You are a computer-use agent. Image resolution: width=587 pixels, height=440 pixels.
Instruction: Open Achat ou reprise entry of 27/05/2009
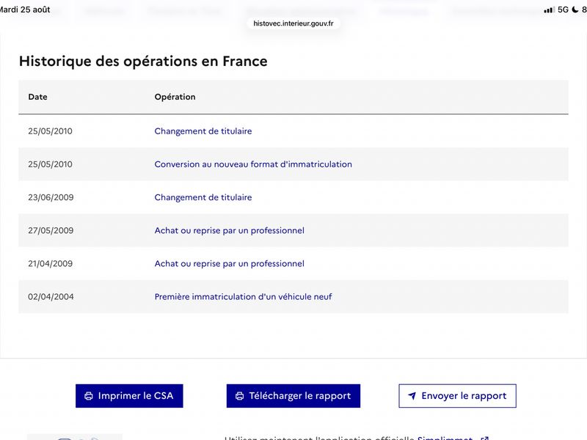tap(229, 230)
